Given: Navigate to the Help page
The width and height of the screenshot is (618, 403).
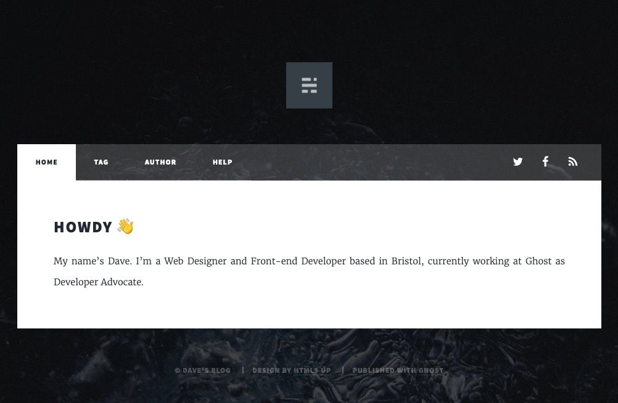Looking at the screenshot, I should (x=223, y=163).
